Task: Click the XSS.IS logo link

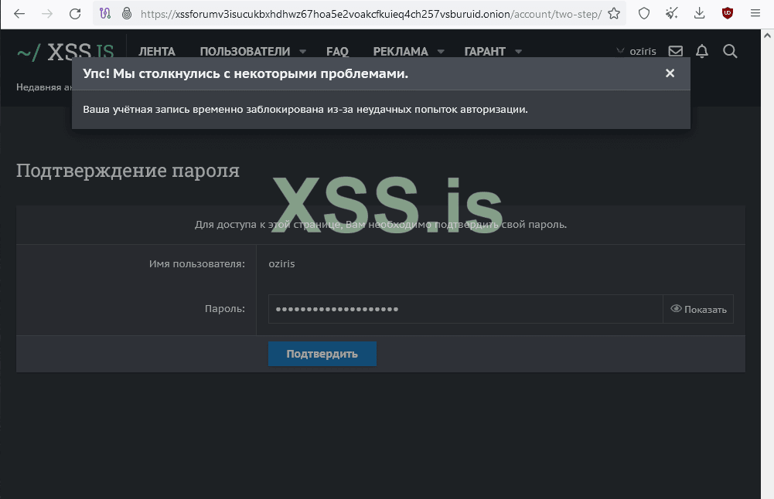Action: (x=66, y=53)
